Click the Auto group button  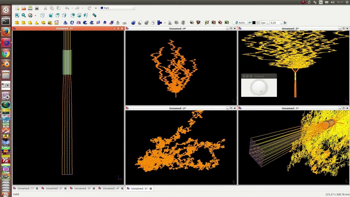coord(240,23)
